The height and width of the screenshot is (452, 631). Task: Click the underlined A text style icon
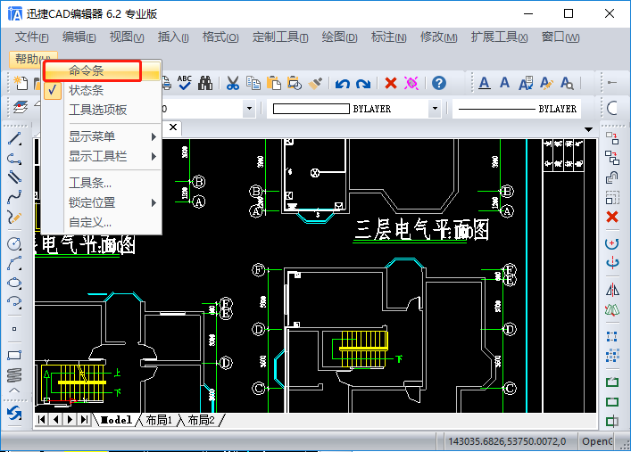pos(485,83)
